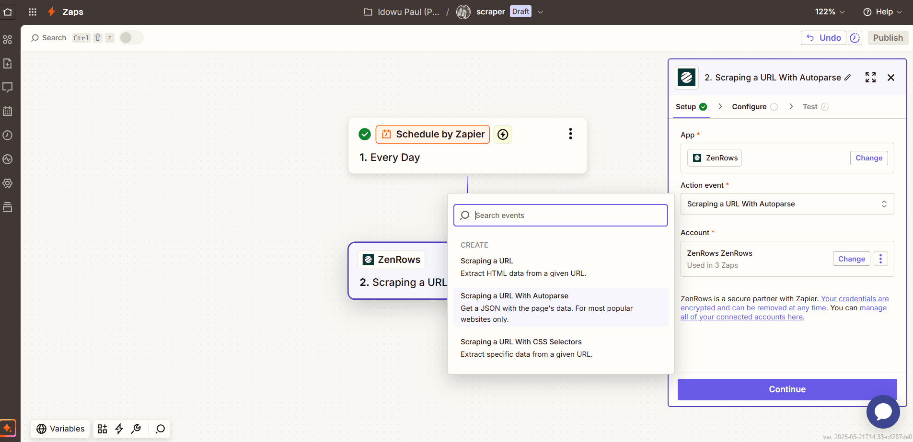Close the Scraping a URL panel
Image resolution: width=913 pixels, height=442 pixels.
tap(891, 78)
